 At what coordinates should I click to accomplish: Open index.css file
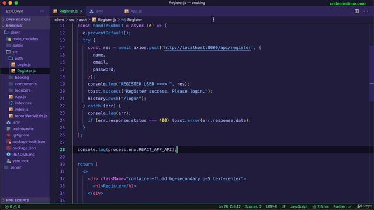point(23,103)
